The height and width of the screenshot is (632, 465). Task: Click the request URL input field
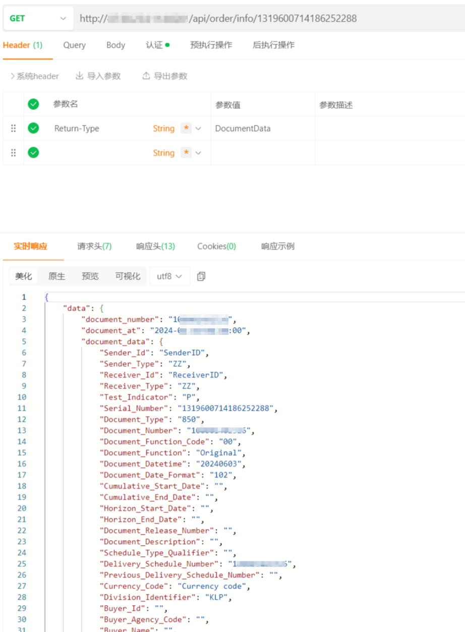[267, 18]
